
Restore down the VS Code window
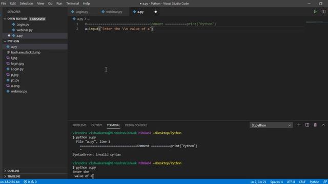pyautogui.click(x=320, y=4)
